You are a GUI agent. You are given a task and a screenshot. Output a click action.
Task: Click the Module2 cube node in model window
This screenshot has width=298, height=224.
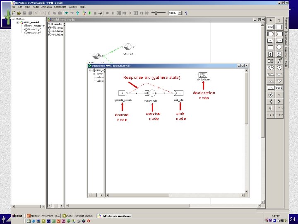(x=128, y=47)
